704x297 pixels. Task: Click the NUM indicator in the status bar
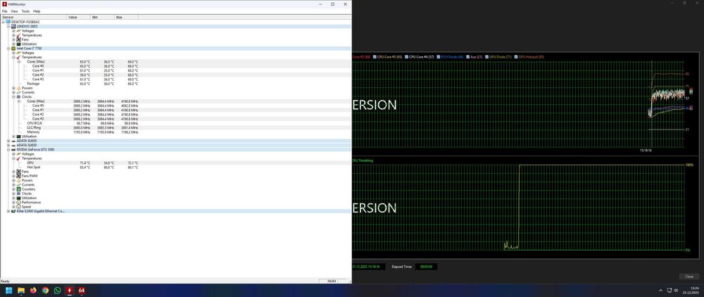click(x=332, y=281)
